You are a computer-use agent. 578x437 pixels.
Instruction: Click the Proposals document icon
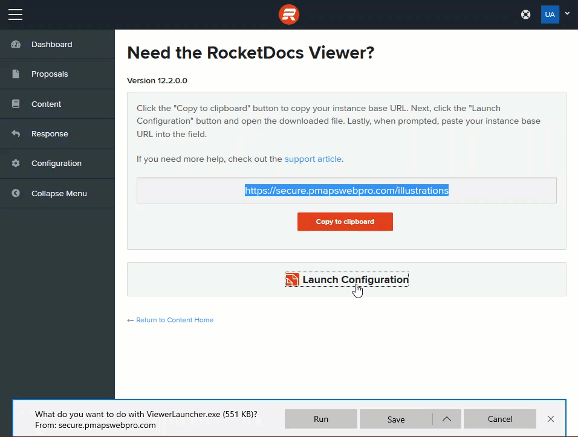coord(16,74)
